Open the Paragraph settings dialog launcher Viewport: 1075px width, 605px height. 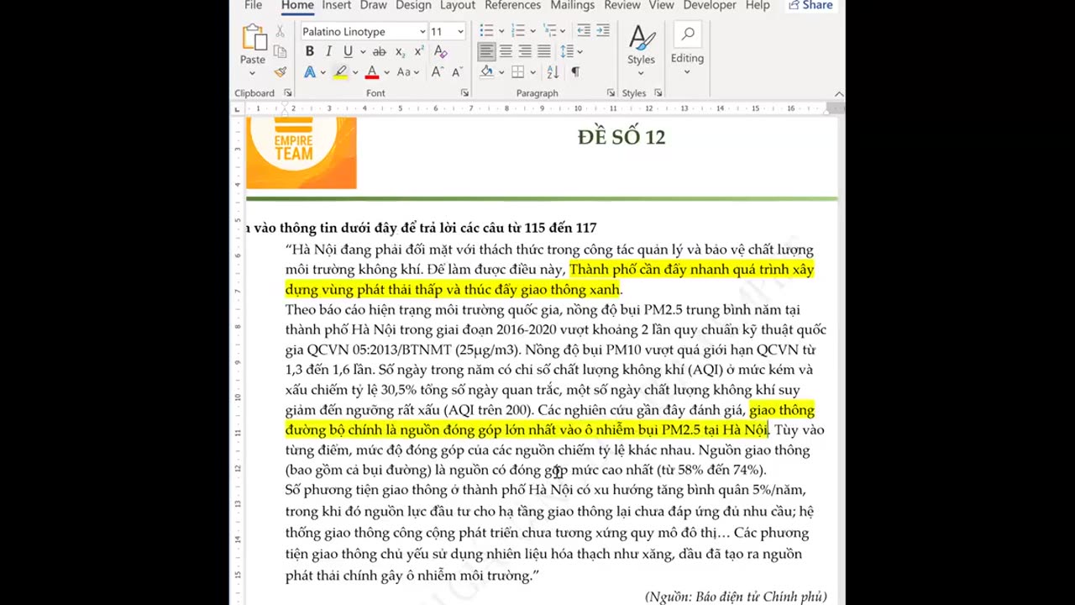pos(611,93)
